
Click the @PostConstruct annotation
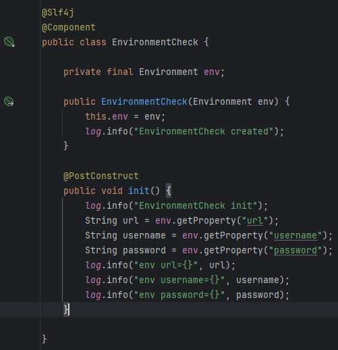click(101, 176)
